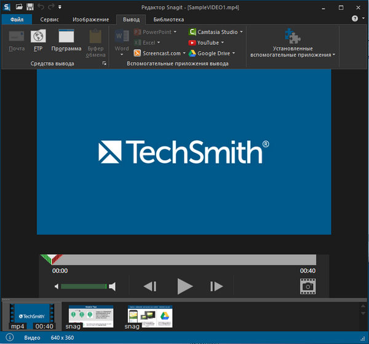Switch to the Библиотека tab
369x344 pixels.
168,19
